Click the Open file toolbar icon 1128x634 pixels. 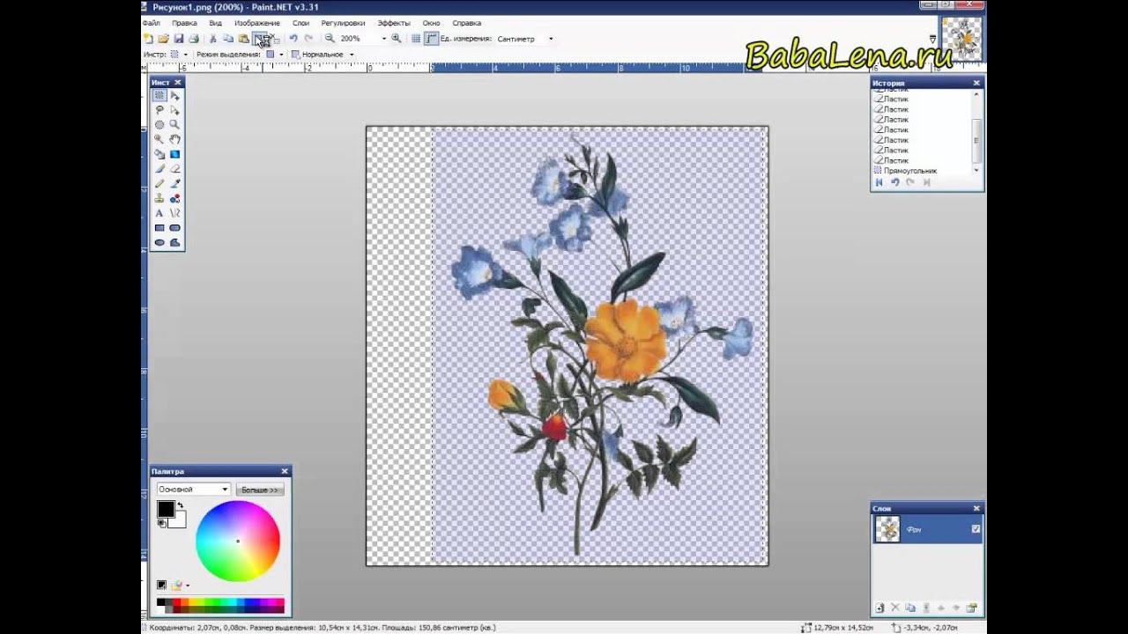(x=163, y=39)
